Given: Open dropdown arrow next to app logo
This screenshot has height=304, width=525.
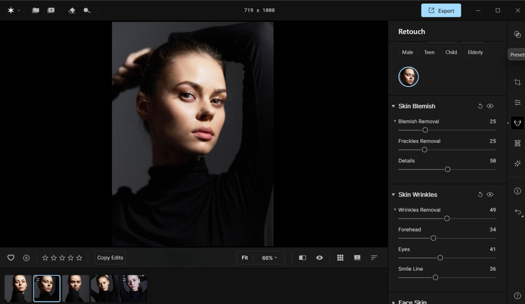Looking at the screenshot, I should (19, 11).
